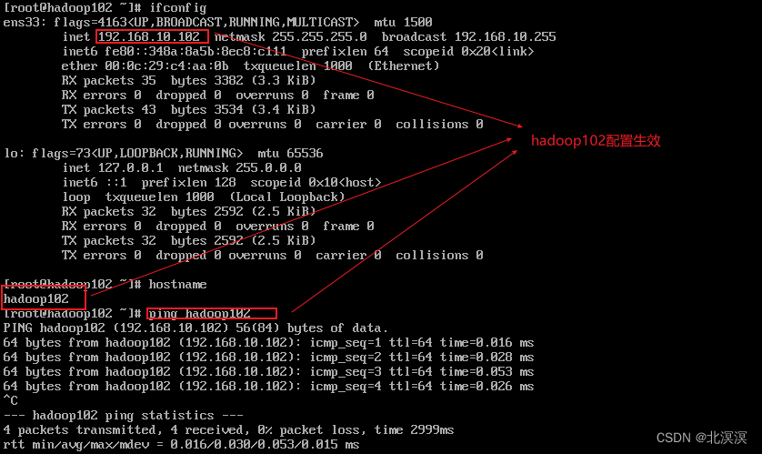Click the ^C interrupt marker
The height and width of the screenshot is (454, 762).
tap(11, 400)
